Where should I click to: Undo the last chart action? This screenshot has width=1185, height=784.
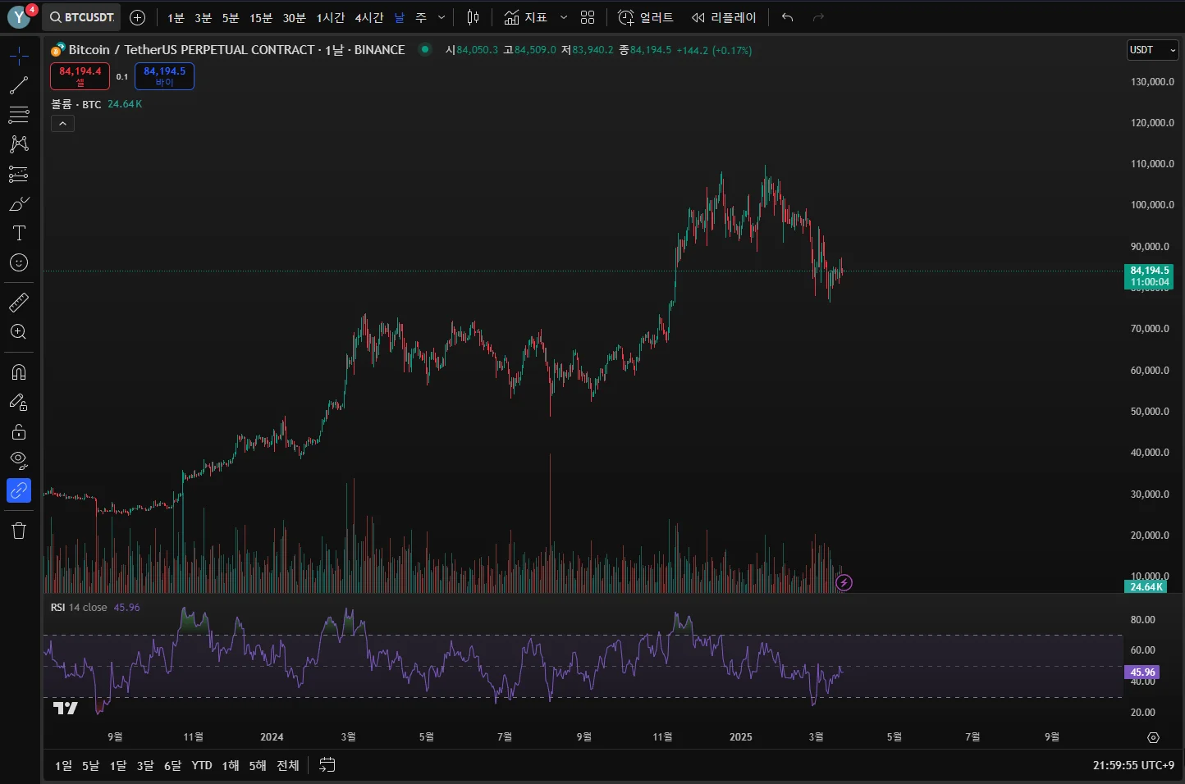click(788, 17)
